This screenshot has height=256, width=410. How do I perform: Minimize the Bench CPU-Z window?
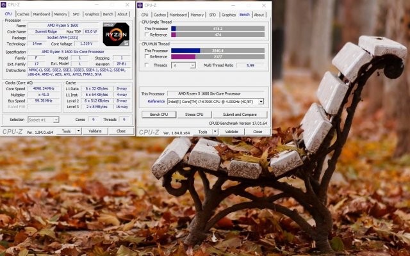233,5
